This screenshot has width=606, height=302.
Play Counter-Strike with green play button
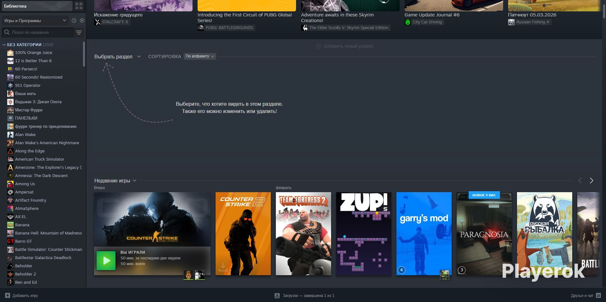pos(106,261)
